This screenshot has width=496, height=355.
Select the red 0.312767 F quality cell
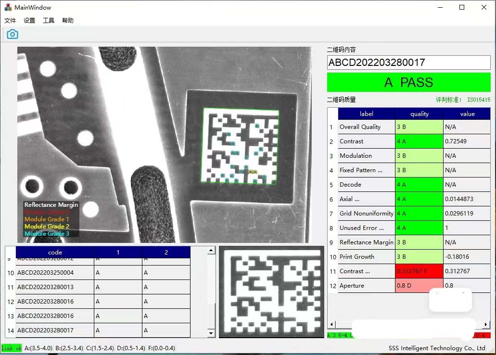(x=420, y=271)
